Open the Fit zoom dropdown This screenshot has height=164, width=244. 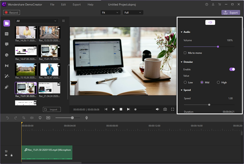pyautogui.click(x=110, y=13)
